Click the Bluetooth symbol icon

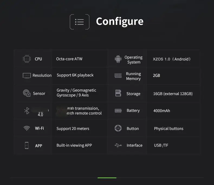point(27,111)
